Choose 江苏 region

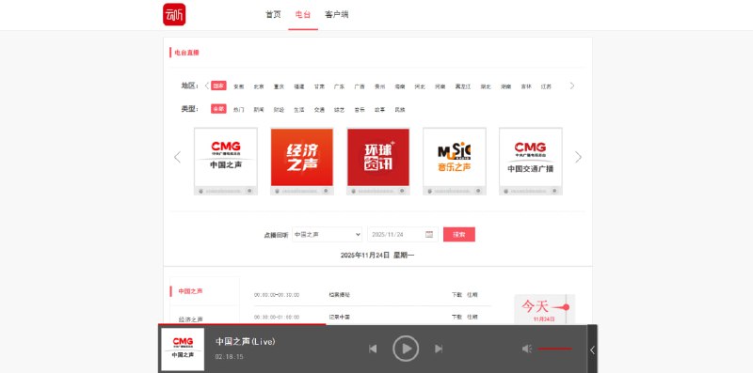[547, 86]
